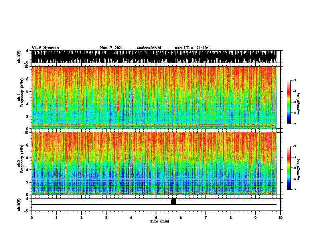The image size is (316, 244).
Task: Click the 'start UT = 21:10:1' text
Action: pos(193,48)
